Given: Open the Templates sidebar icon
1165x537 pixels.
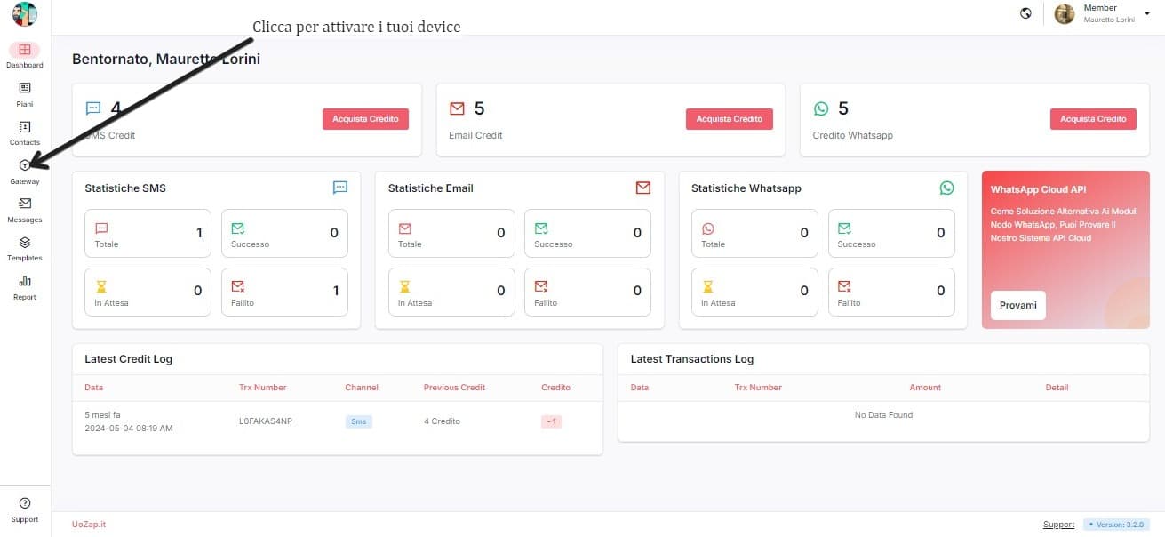Looking at the screenshot, I should 24,243.
